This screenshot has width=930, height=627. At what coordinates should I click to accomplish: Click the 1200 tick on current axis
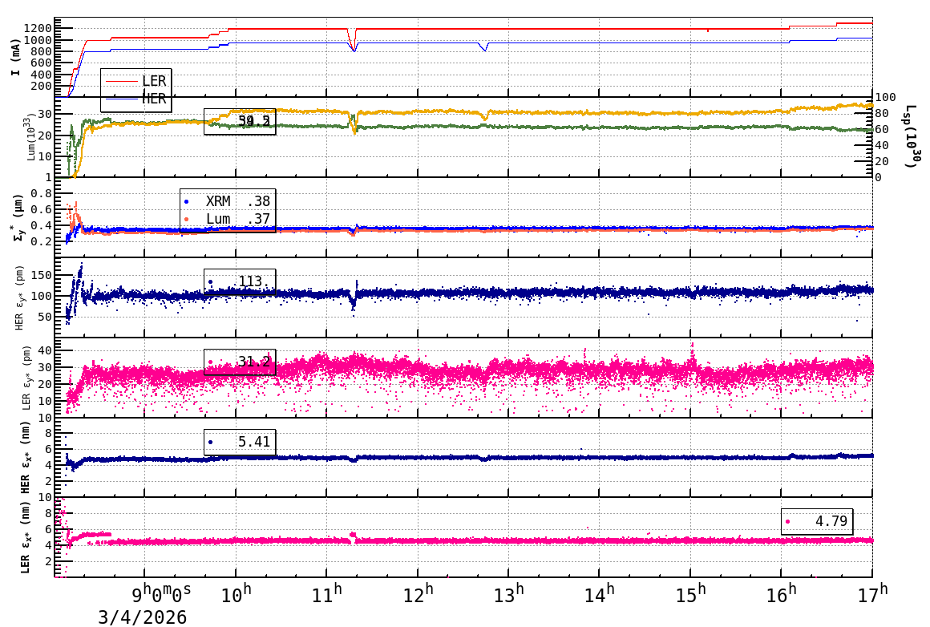click(x=39, y=27)
